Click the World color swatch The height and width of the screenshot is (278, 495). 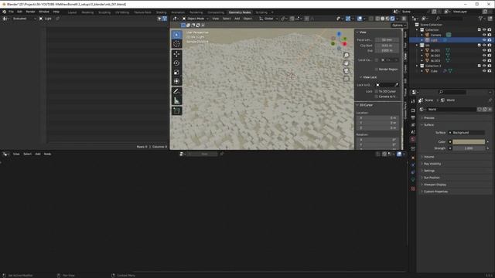(469, 142)
